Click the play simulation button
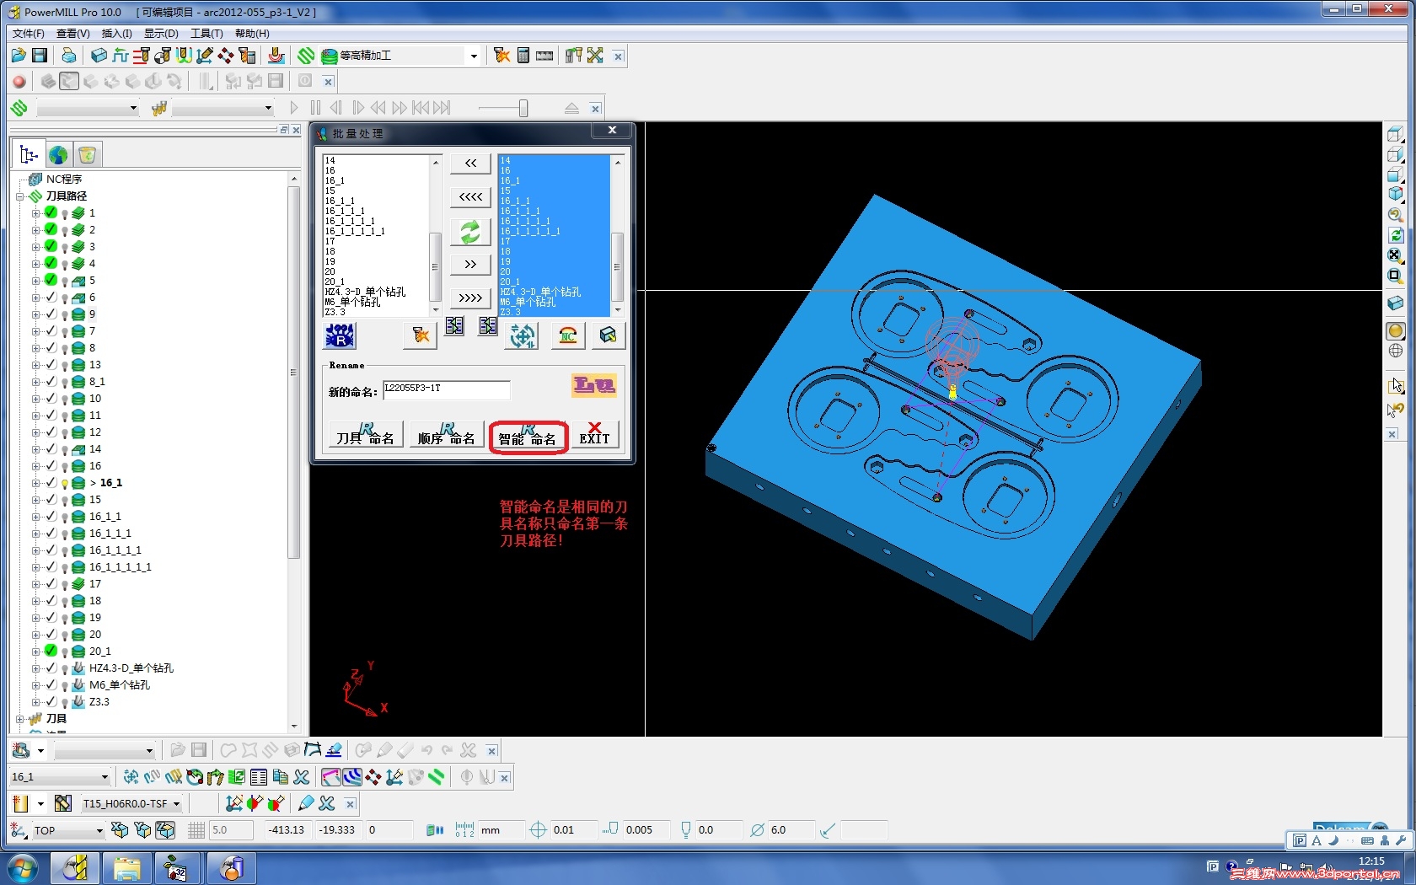1416x885 pixels. [x=293, y=108]
